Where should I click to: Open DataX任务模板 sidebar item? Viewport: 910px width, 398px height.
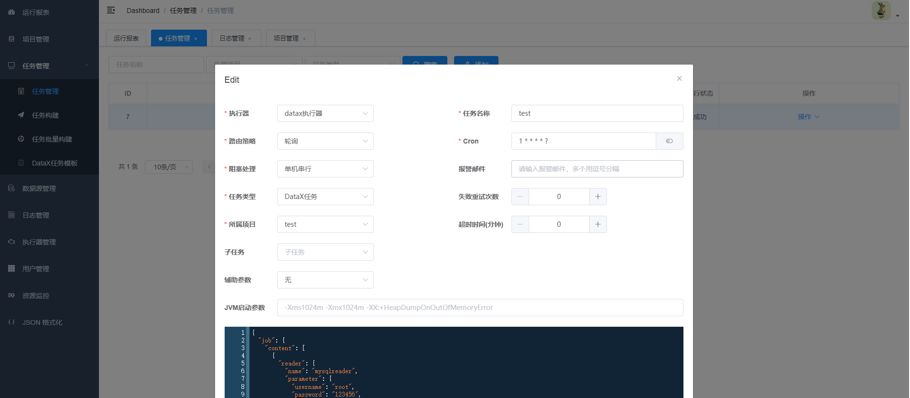coord(49,163)
